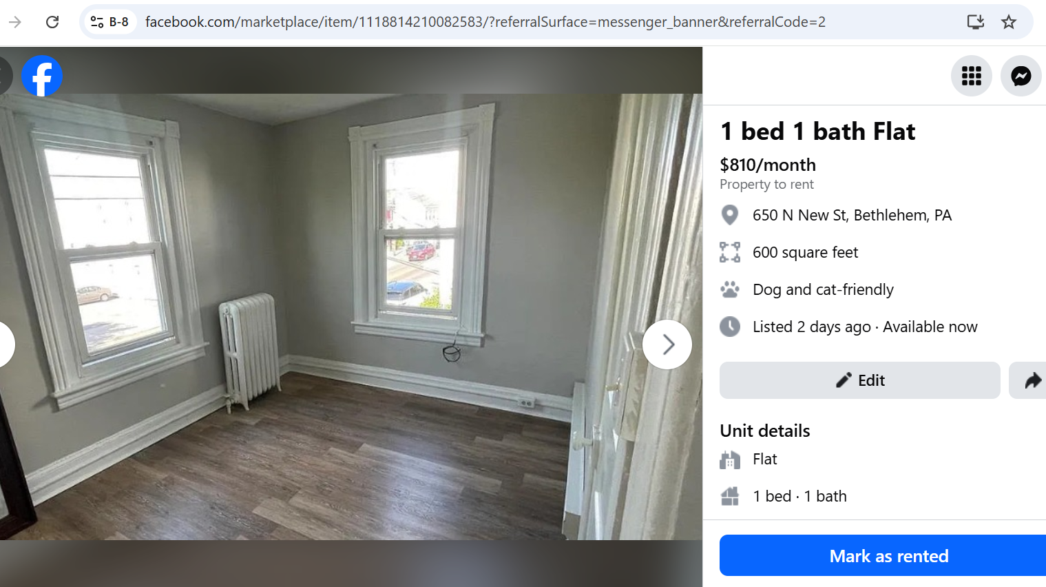Image resolution: width=1046 pixels, height=587 pixels.
Task: Open the Facebook menu grid icon
Action: [x=971, y=76]
